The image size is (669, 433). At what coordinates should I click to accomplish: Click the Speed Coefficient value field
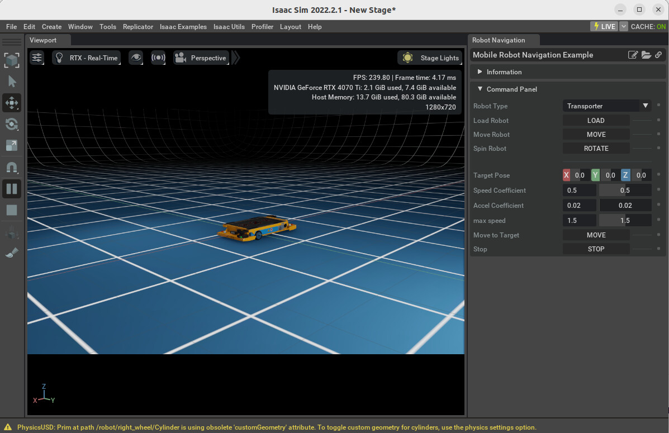tap(579, 190)
